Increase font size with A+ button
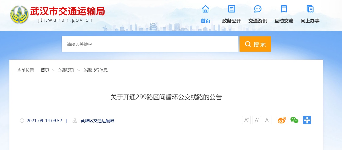342x150 pixels. tap(246, 120)
